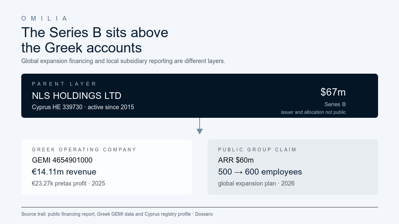Click the global expansion plan 2026 text
Screen dimensions: 399x224
(256, 184)
